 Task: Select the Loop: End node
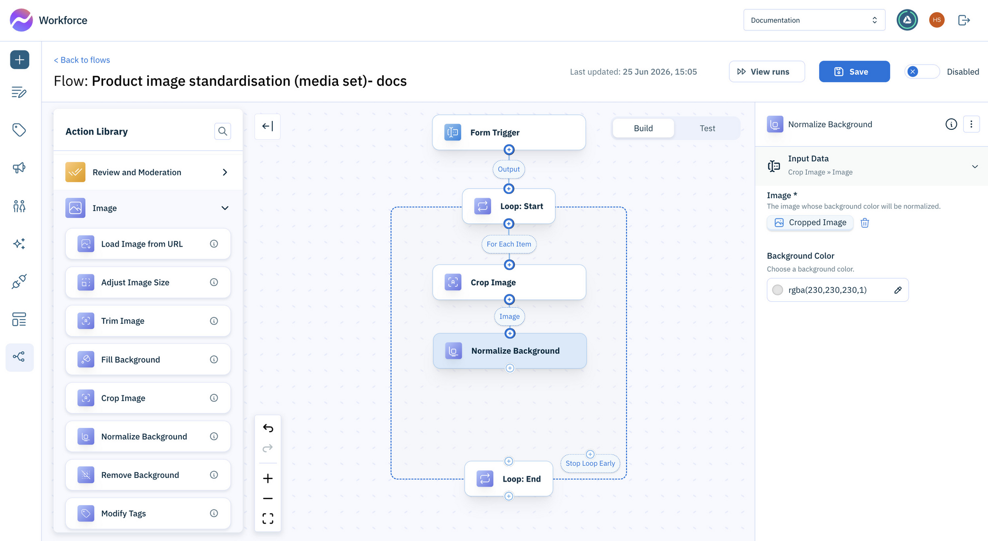(x=509, y=479)
